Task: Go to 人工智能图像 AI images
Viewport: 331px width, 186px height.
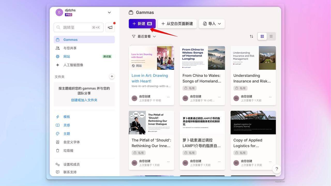Action: [73, 65]
